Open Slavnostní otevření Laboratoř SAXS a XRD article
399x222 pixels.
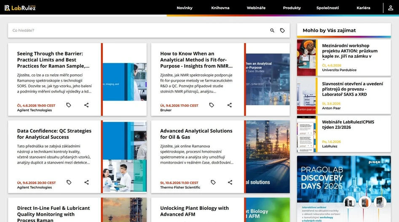pos(352,89)
